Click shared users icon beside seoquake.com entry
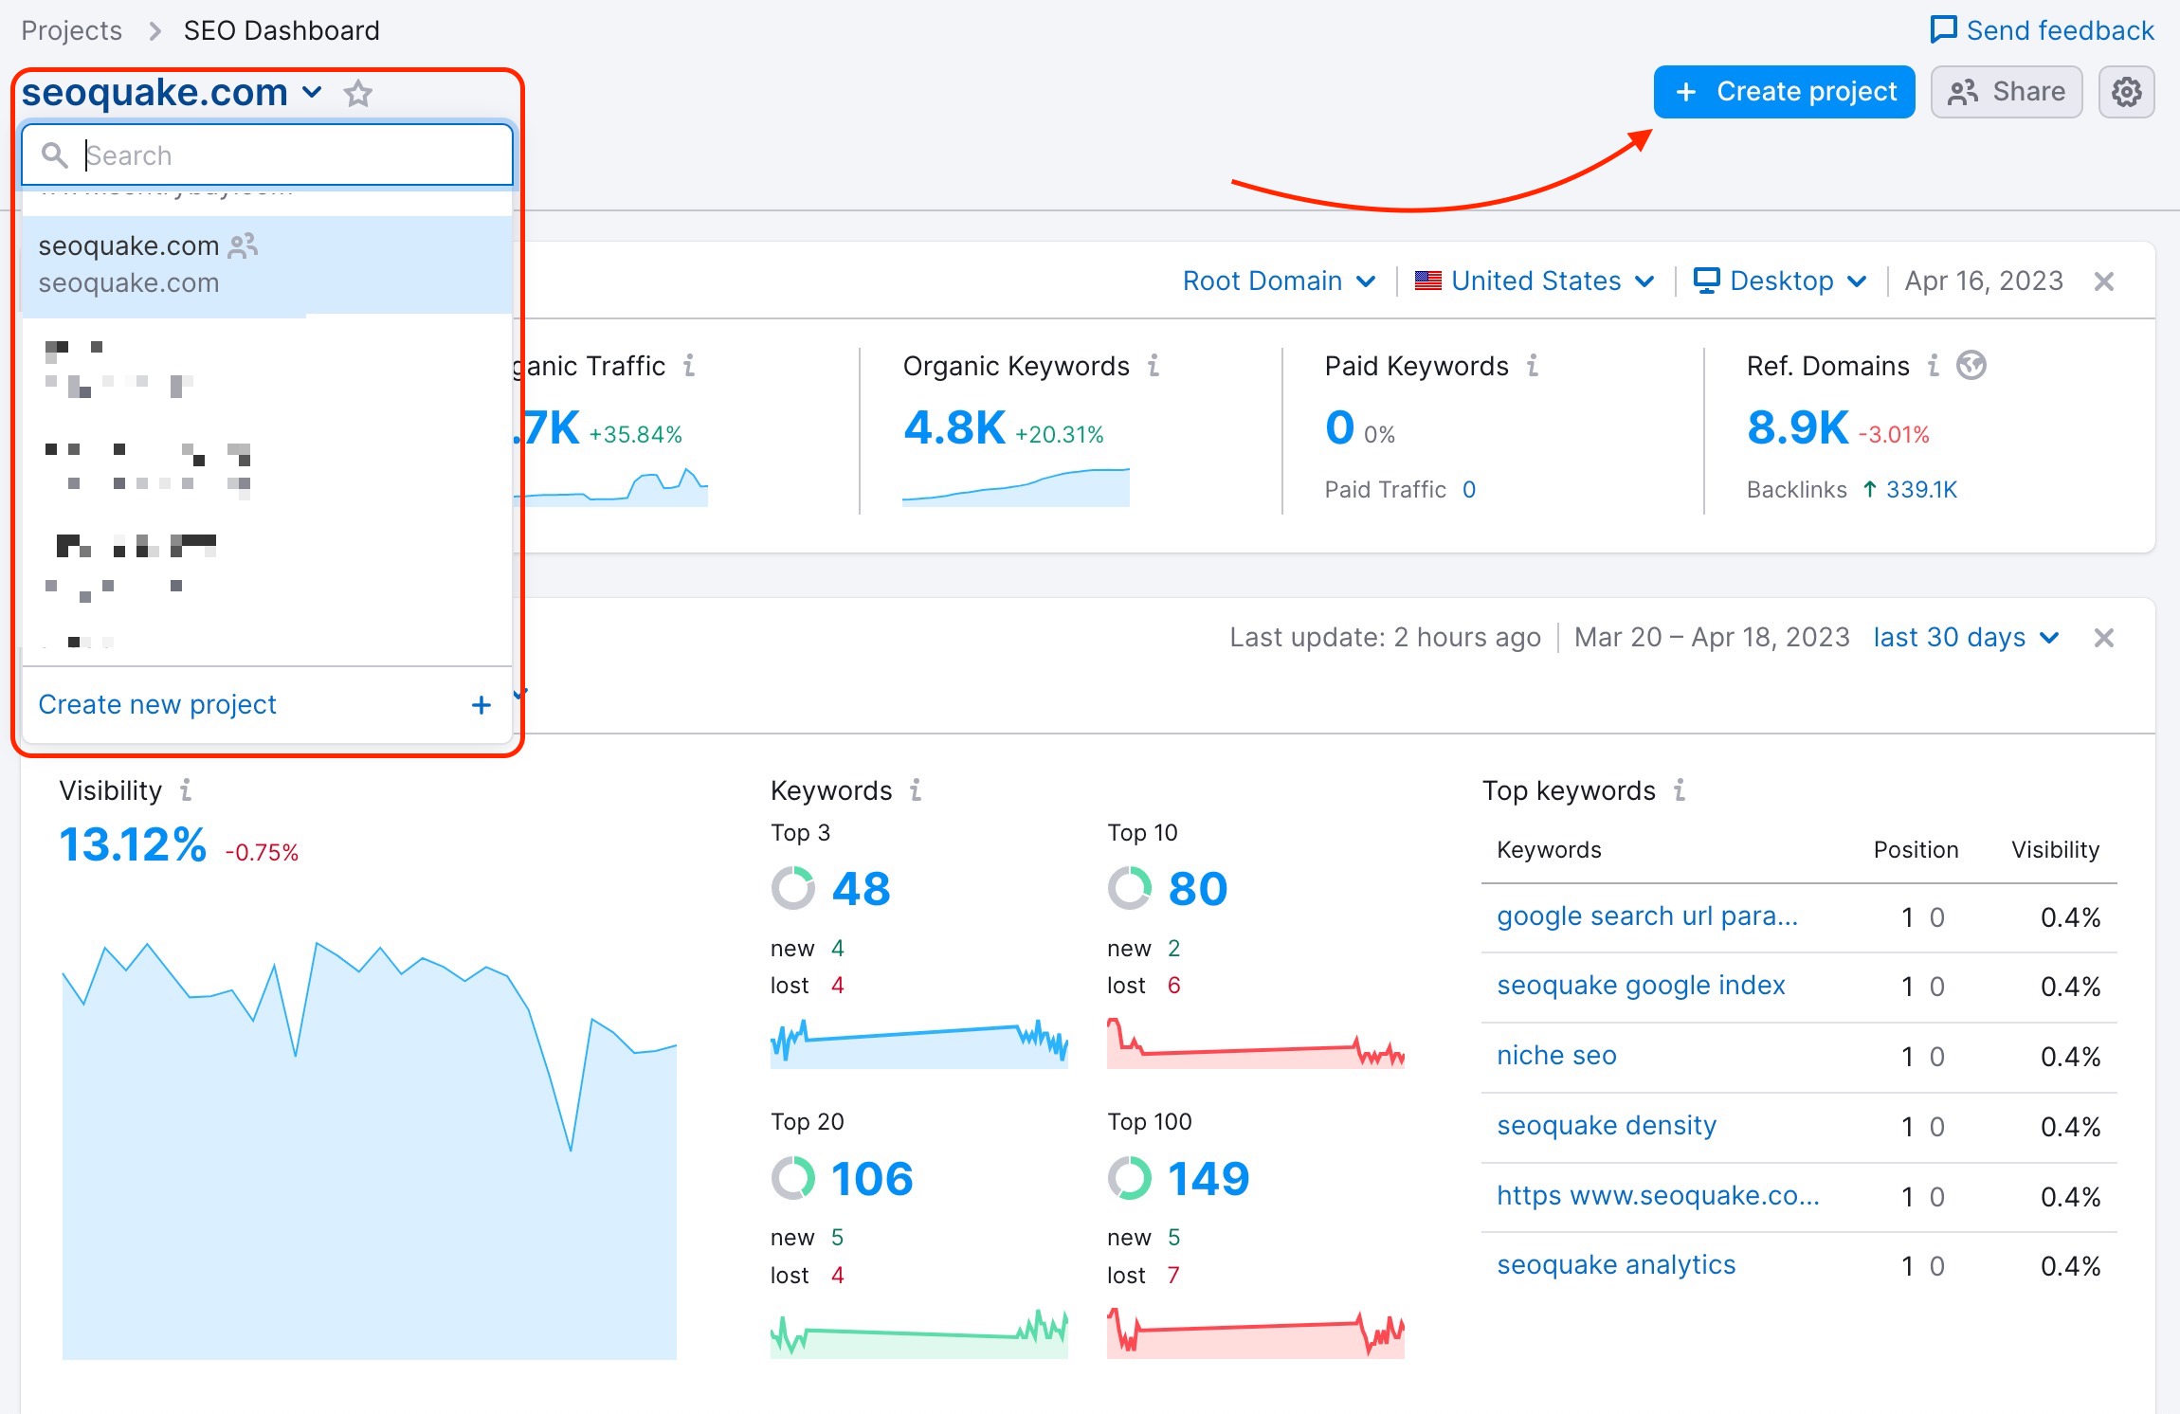This screenshot has width=2180, height=1414. pyautogui.click(x=244, y=246)
